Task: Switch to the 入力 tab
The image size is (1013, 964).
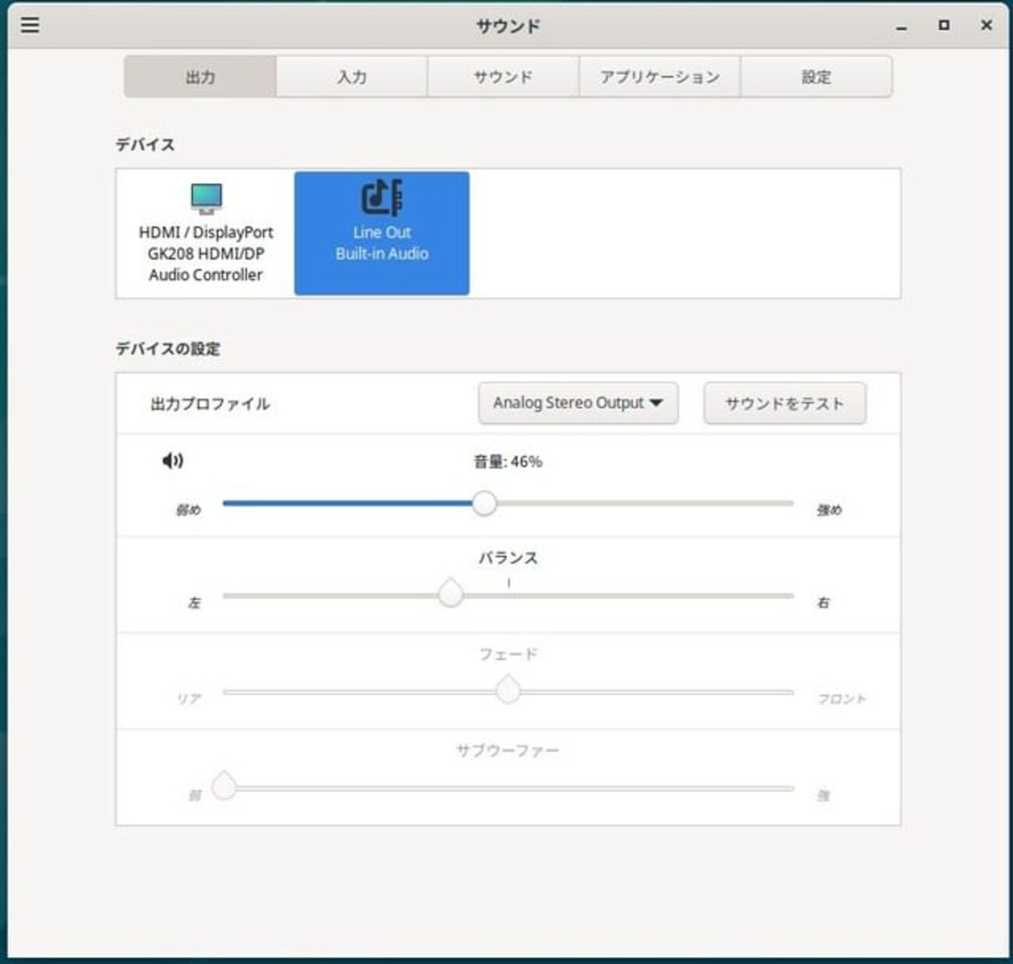Action: [x=351, y=76]
